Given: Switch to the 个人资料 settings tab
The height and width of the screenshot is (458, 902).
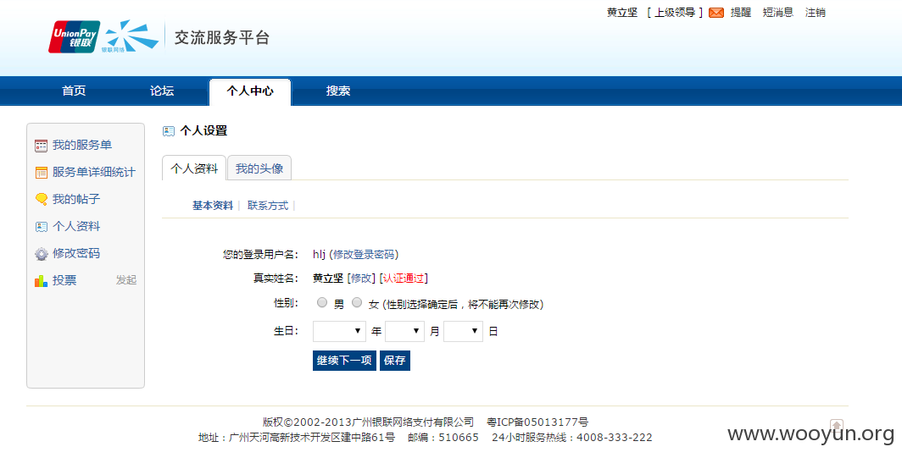Looking at the screenshot, I should coord(194,168).
